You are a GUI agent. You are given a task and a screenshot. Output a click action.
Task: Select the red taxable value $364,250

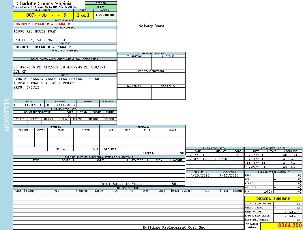(x=290, y=226)
